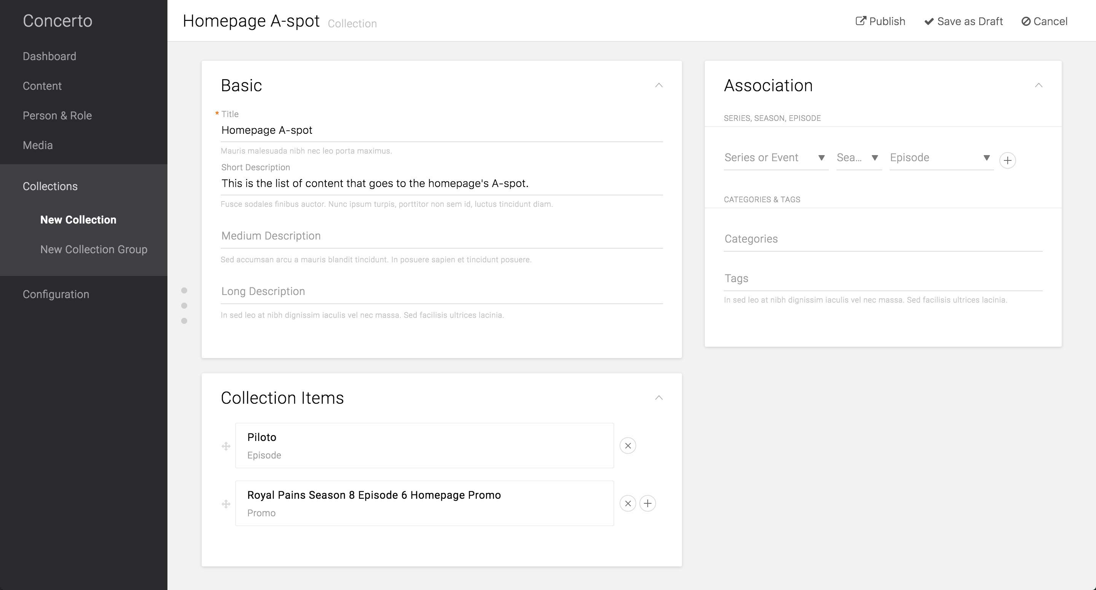Remove the Piloto collection item
This screenshot has height=590, width=1096.
628,446
